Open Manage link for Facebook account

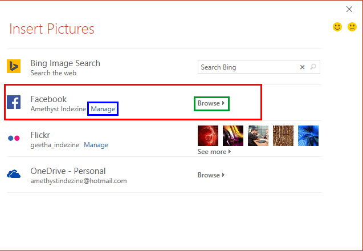coord(103,109)
